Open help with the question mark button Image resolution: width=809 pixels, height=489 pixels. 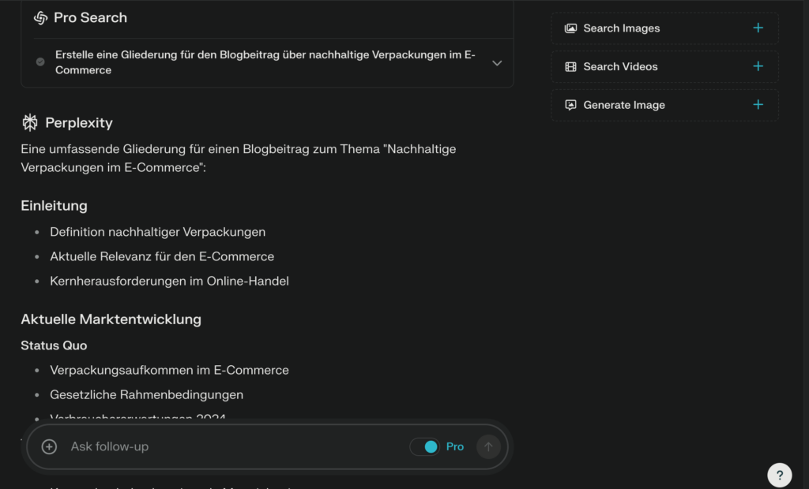pos(779,475)
